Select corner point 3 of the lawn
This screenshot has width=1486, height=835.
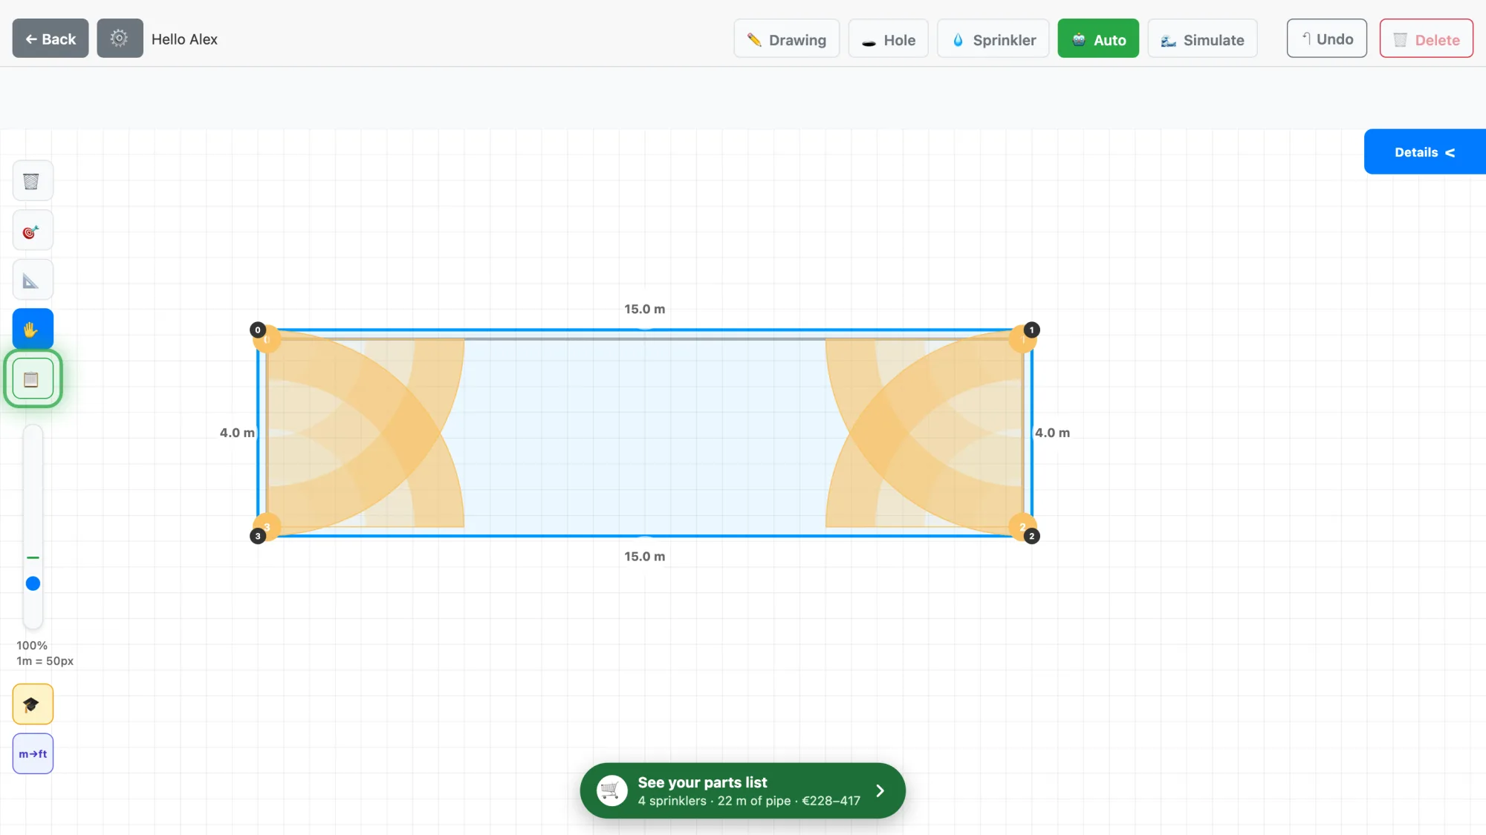coord(258,536)
